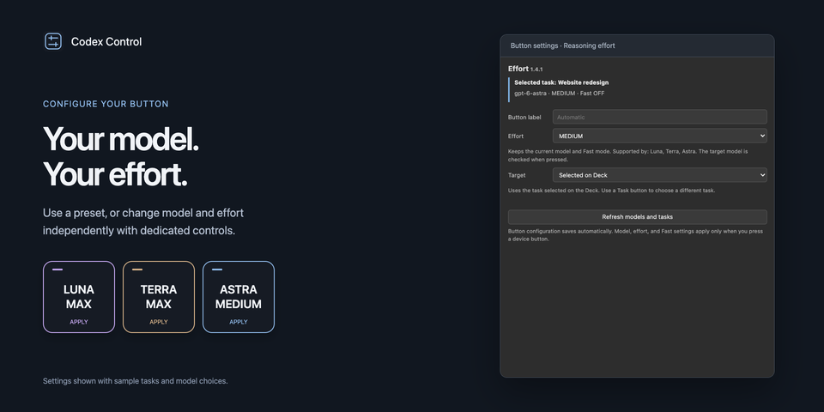
Task: Click the Your model. Your effort. headline
Action: [x=121, y=156]
